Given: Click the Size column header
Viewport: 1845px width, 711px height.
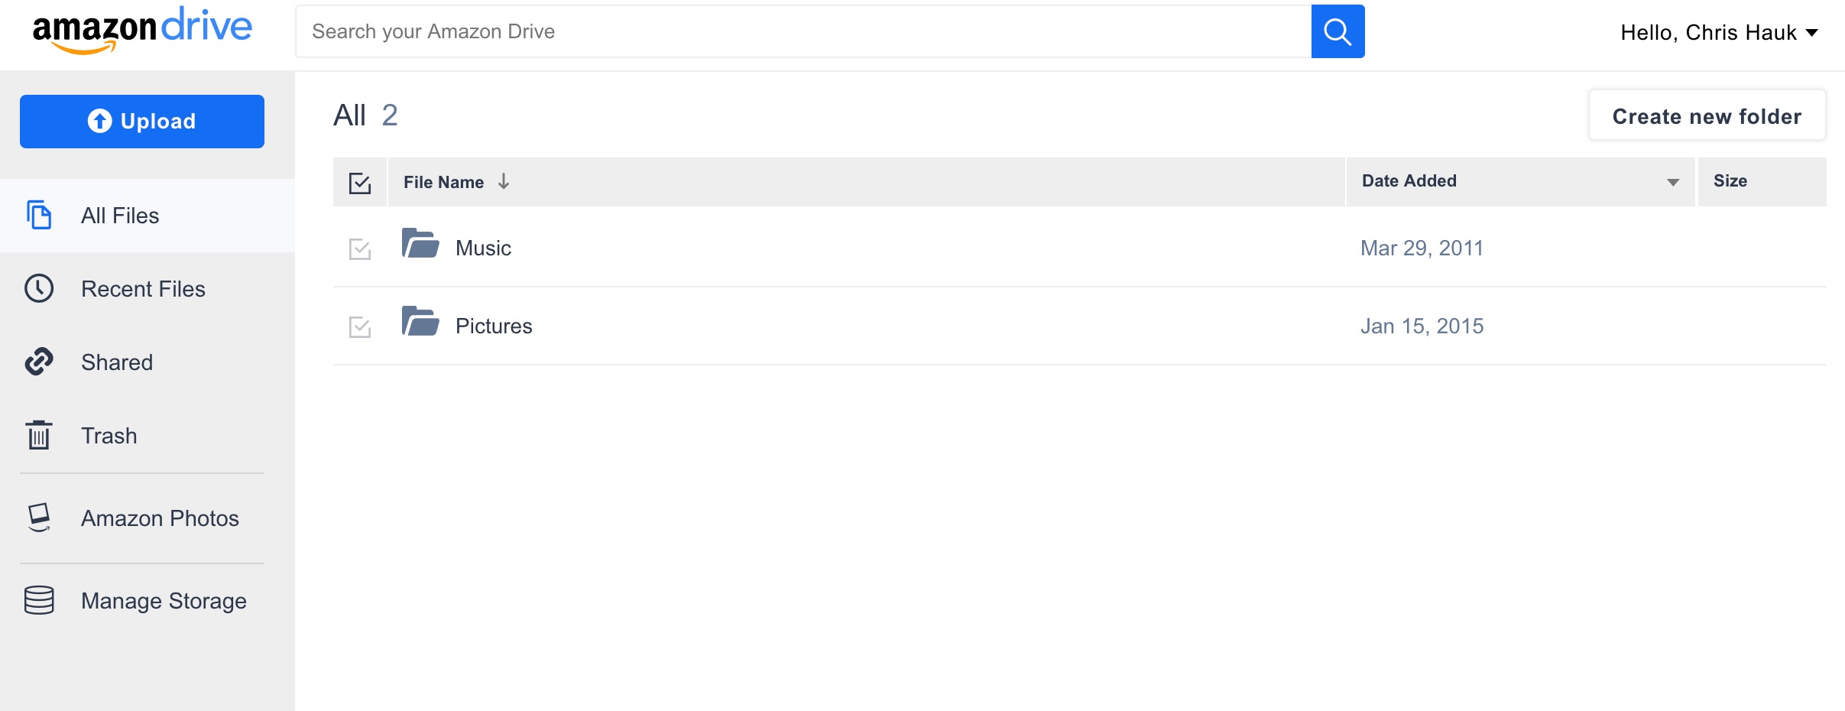Looking at the screenshot, I should [1730, 181].
